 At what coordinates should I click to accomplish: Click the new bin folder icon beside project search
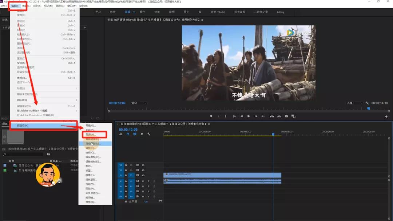point(48,154)
